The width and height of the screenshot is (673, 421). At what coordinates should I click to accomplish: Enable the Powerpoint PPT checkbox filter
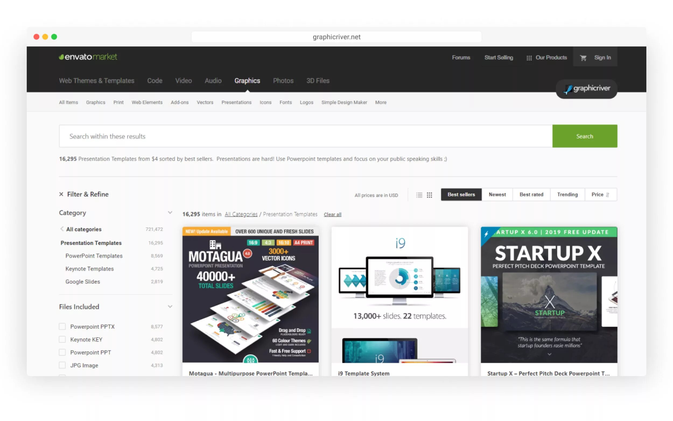point(62,352)
